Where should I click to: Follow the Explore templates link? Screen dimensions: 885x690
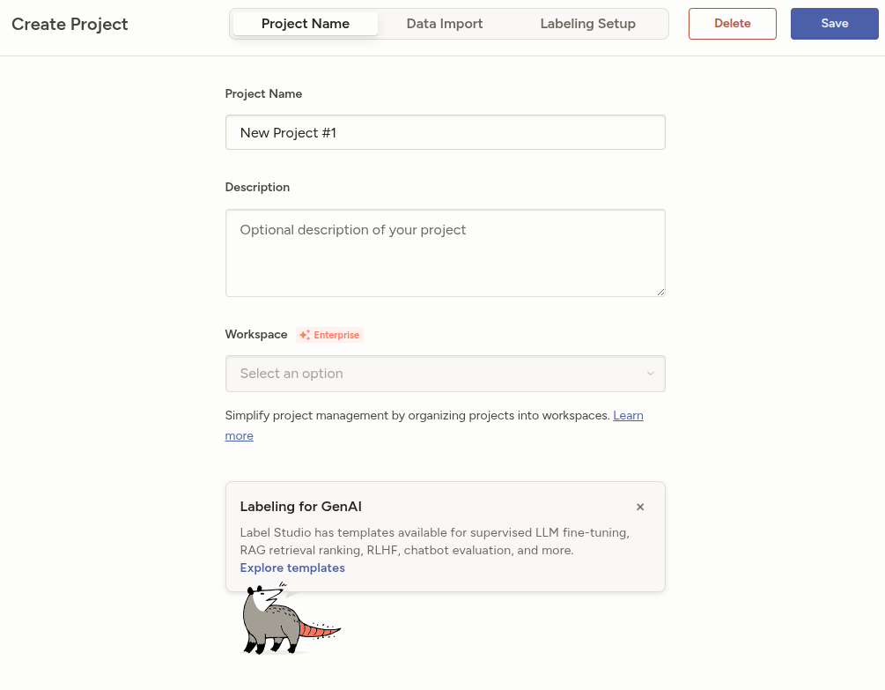coord(292,568)
